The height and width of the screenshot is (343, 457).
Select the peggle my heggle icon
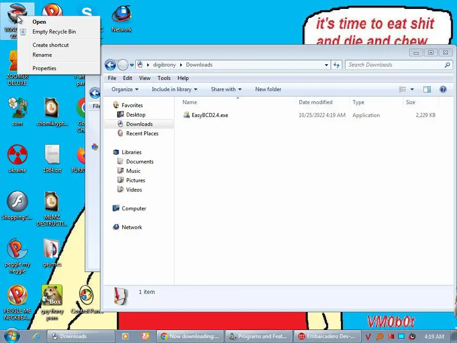pos(17,255)
